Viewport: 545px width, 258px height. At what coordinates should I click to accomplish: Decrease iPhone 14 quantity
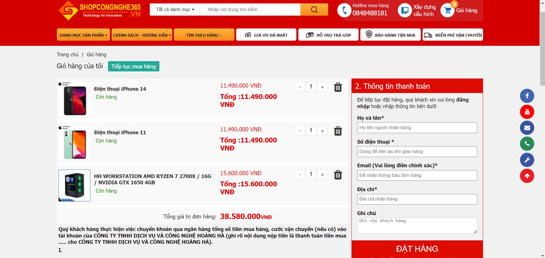tap(300, 87)
